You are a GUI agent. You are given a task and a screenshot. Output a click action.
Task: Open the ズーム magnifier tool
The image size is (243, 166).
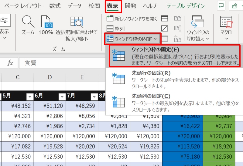click(x=28, y=25)
